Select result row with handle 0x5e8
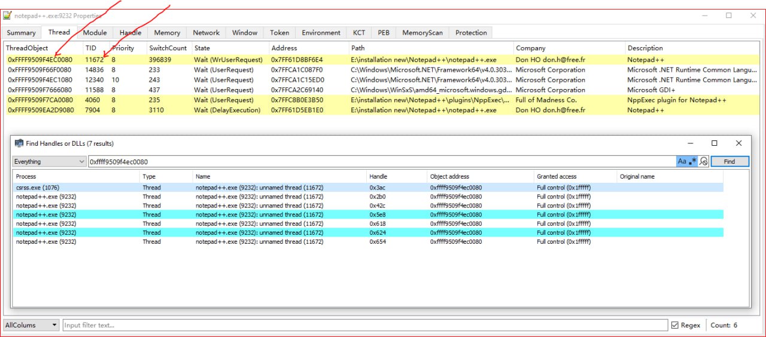766x337 pixels. click(368, 215)
